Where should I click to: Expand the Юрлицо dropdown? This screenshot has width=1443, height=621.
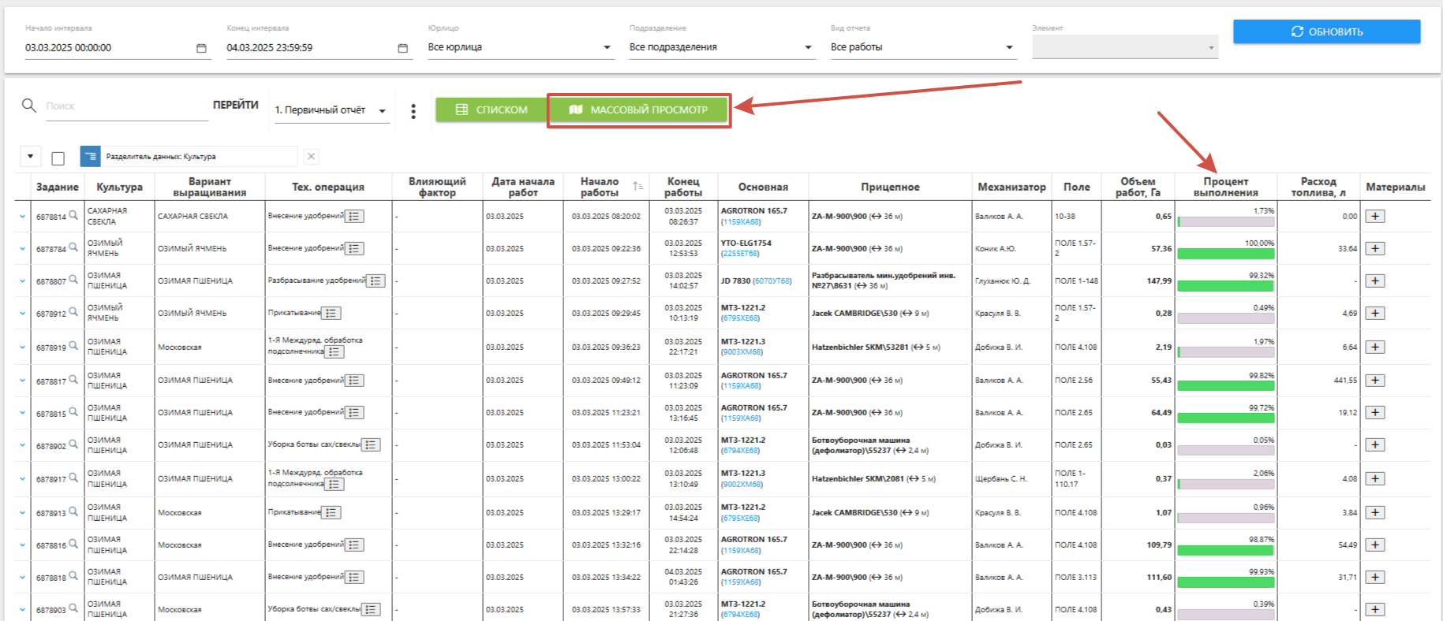pos(607,48)
